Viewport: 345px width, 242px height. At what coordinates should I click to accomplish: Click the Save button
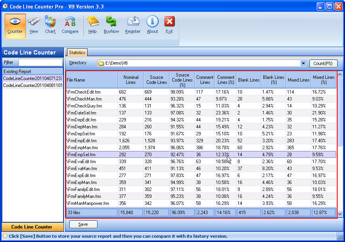83,224
